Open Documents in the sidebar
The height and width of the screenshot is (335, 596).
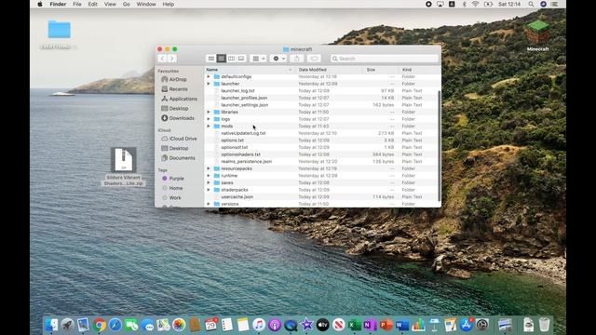[x=178, y=158]
